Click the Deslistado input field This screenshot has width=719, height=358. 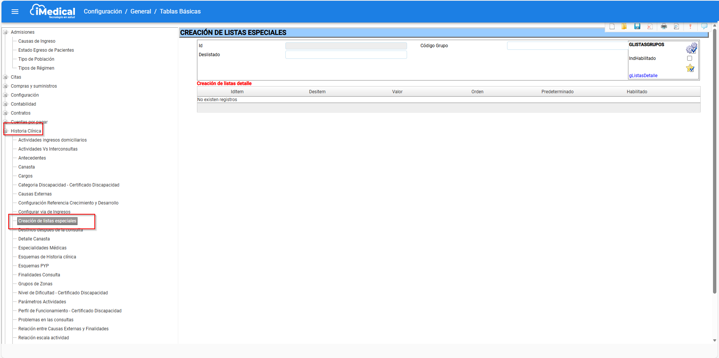(x=346, y=55)
